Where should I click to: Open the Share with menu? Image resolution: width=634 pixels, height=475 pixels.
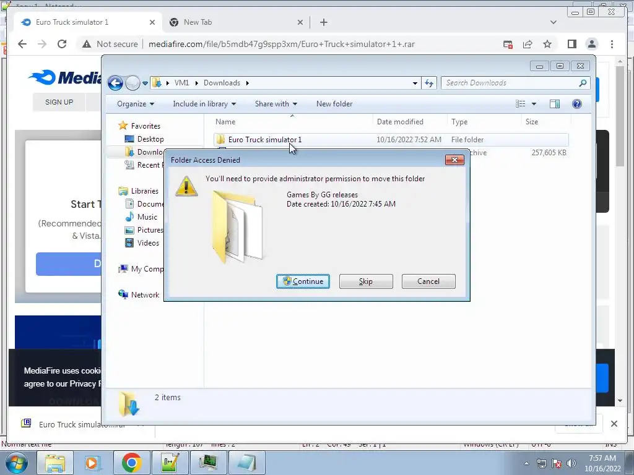[x=276, y=104]
